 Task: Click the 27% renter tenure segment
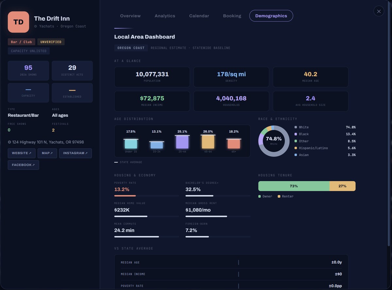(x=342, y=186)
